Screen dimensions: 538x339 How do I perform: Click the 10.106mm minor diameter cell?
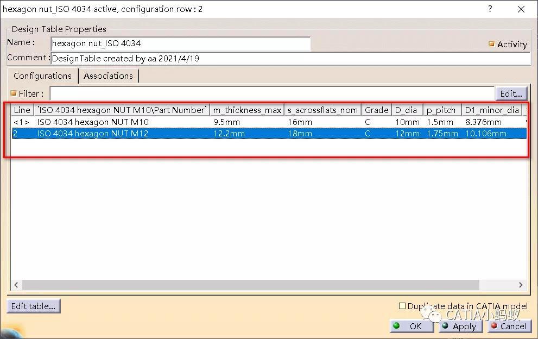pyautogui.click(x=486, y=133)
